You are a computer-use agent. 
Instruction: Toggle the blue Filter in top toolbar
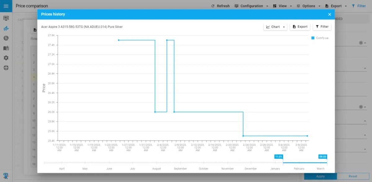pos(359,6)
